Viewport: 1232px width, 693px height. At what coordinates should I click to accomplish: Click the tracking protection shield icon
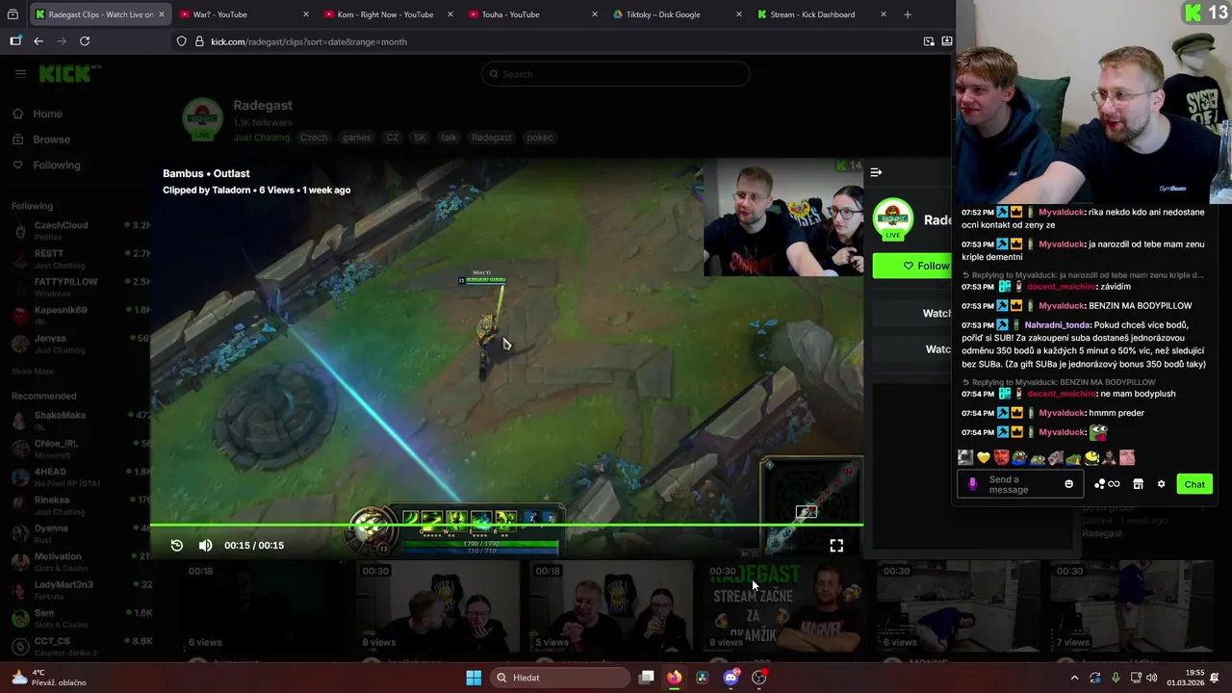[181, 41]
